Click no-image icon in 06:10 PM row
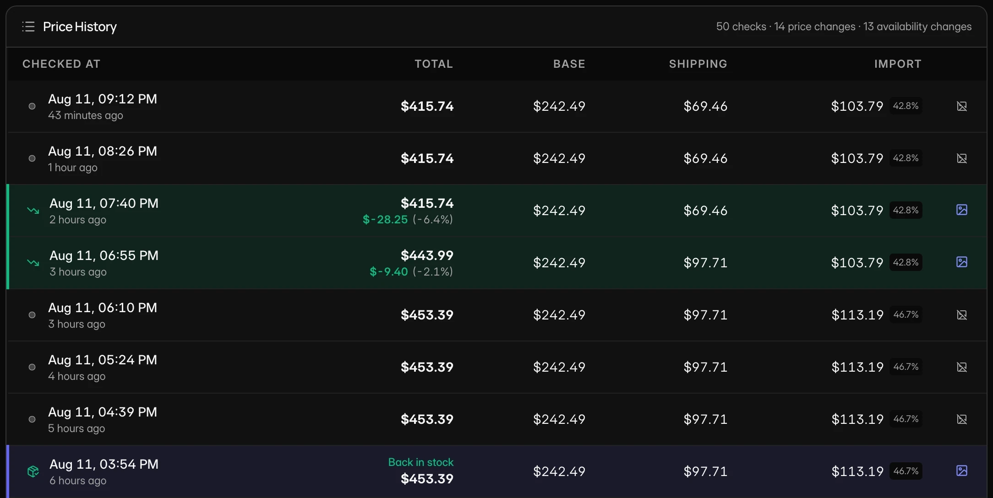The height and width of the screenshot is (498, 993). click(962, 315)
